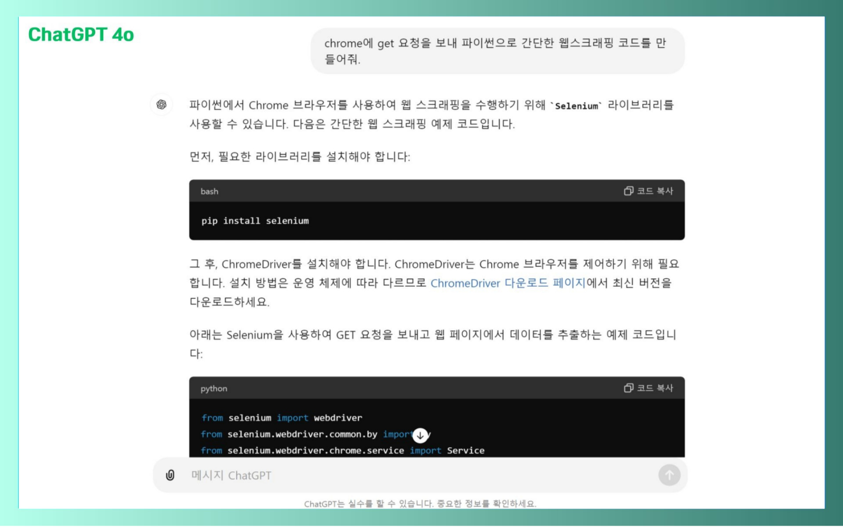Click the pip install selenium command text
Image resolution: width=843 pixels, height=527 pixels.
tap(255, 221)
